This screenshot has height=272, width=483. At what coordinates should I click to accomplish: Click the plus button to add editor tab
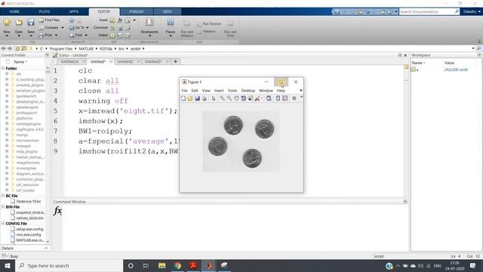point(175,62)
